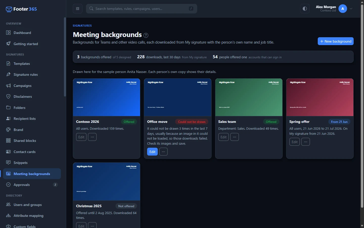
Task: Expand the account menu chevron
Action: (351, 9)
